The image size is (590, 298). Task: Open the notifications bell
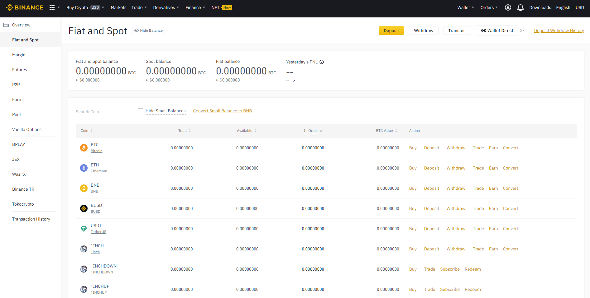(x=520, y=7)
